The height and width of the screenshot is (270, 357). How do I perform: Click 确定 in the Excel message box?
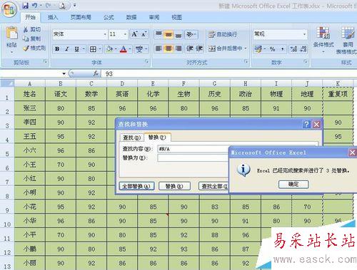[293, 184]
